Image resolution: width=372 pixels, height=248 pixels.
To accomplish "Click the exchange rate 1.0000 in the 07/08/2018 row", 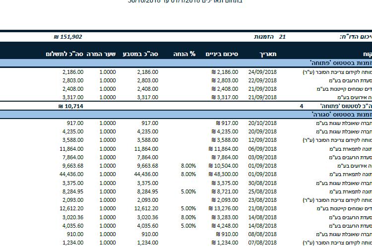I will [x=108, y=243].
